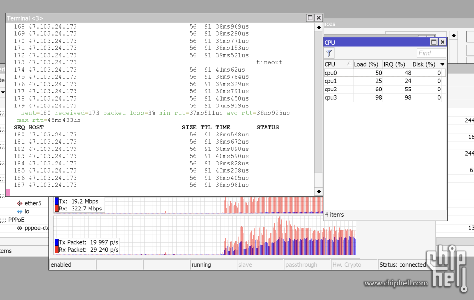474x300 pixels.
Task: Click the 'passthrough' status field
Action: coord(308,265)
